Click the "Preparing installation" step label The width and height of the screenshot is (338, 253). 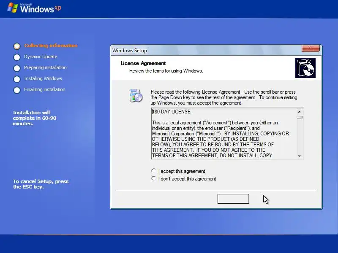click(x=45, y=67)
